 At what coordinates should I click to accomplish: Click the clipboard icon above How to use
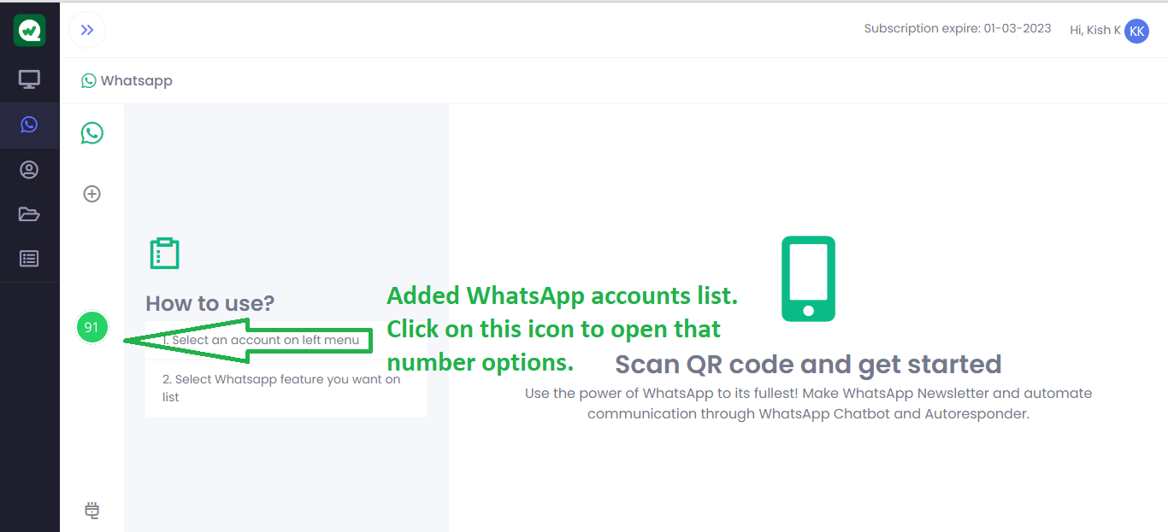tap(164, 254)
